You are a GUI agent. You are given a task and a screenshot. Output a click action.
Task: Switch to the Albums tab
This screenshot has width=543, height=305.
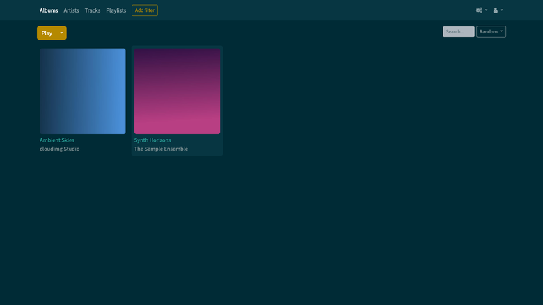click(49, 10)
